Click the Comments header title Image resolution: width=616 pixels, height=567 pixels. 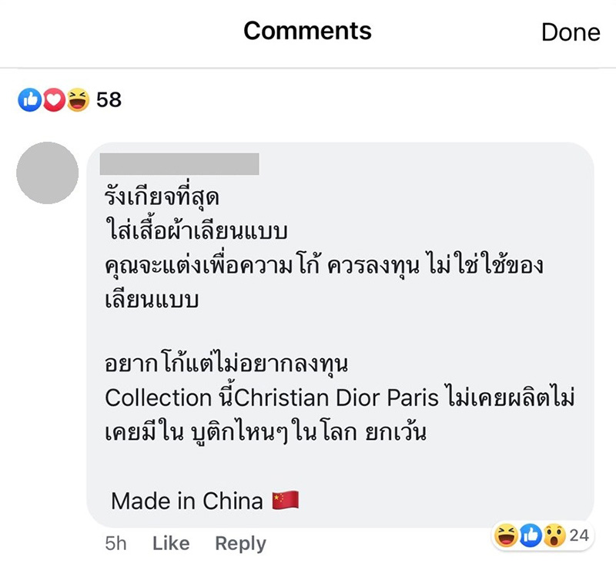(x=307, y=31)
